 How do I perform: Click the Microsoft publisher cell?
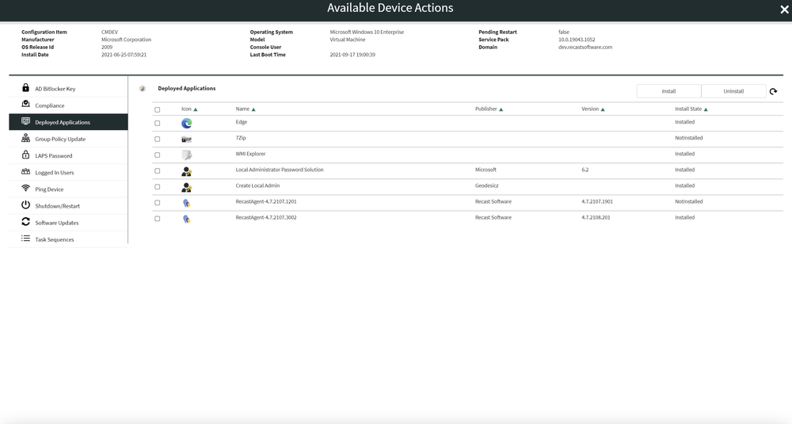tap(486, 170)
